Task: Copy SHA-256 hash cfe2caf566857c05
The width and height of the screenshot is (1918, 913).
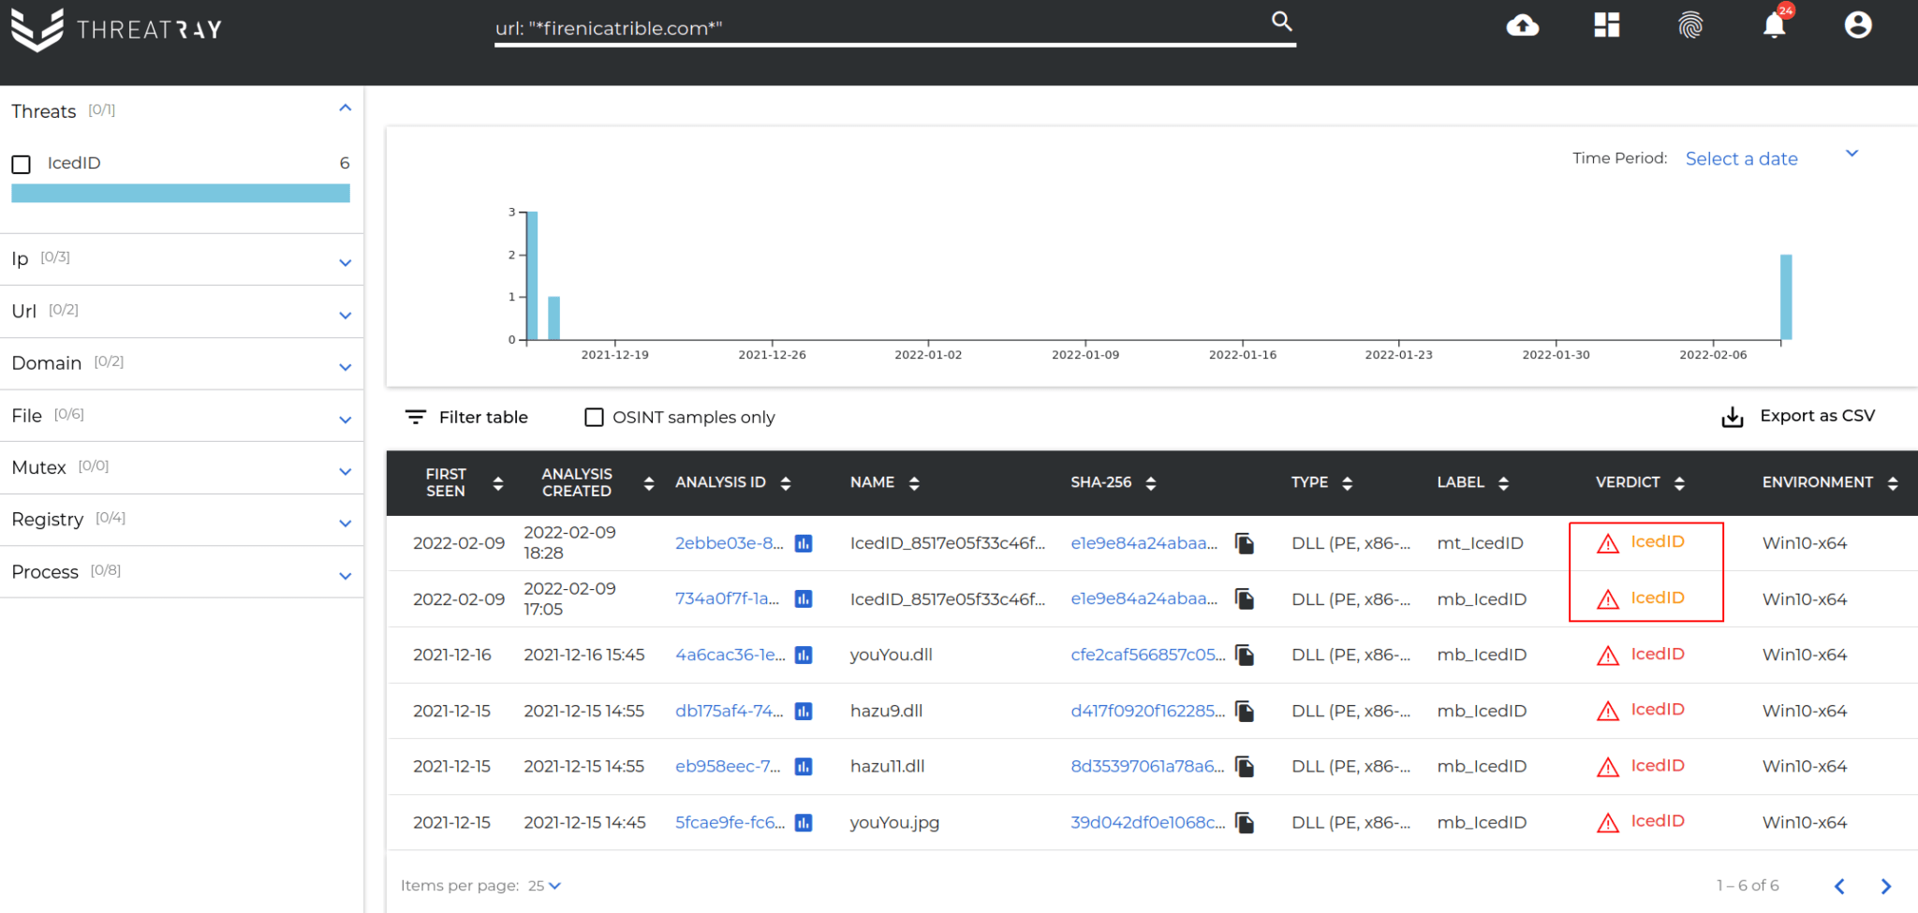Action: (1245, 655)
